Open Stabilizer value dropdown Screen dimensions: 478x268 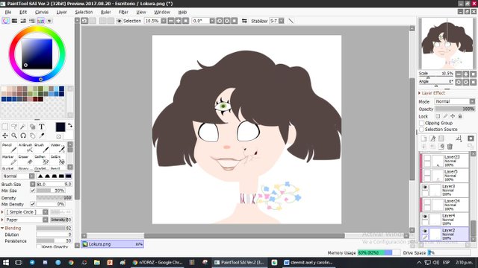click(x=282, y=21)
